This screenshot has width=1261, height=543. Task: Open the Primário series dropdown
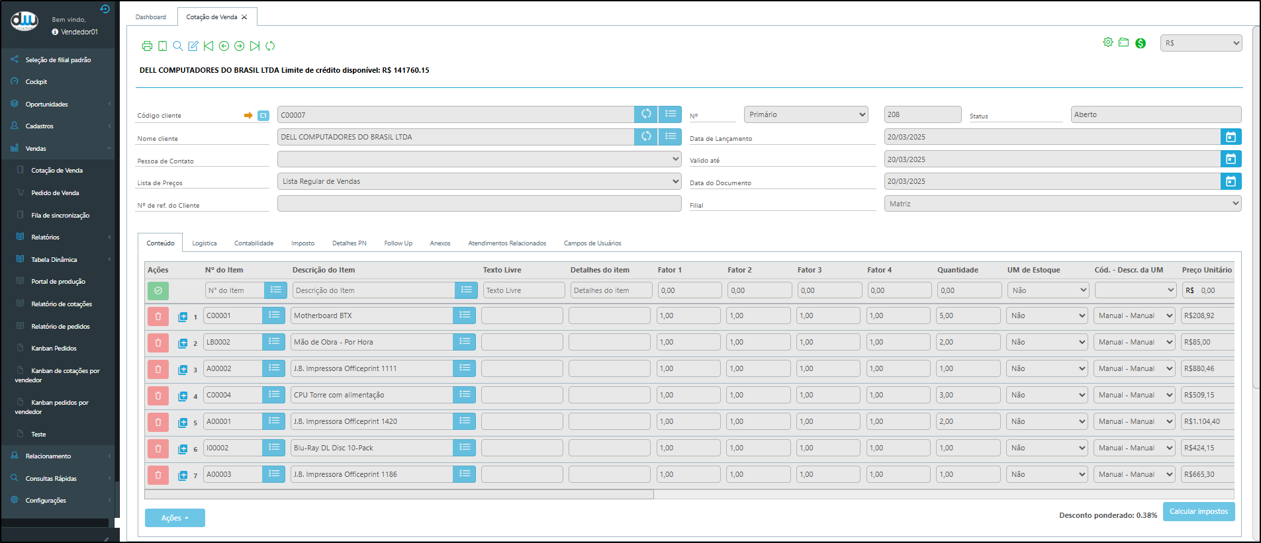[x=806, y=114]
